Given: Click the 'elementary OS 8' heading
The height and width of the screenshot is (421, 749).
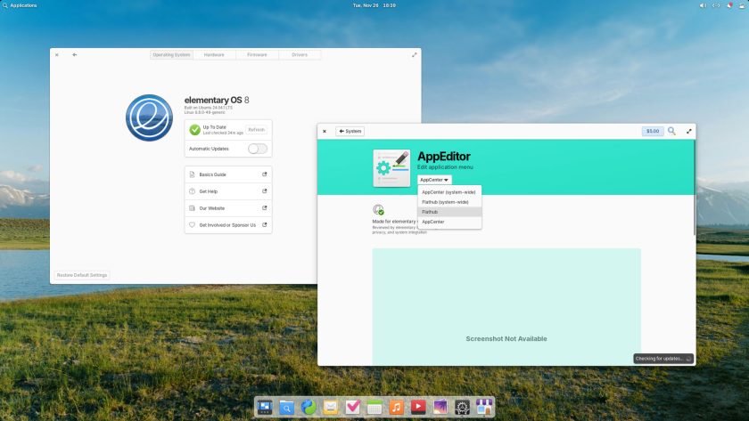Looking at the screenshot, I should pos(217,100).
